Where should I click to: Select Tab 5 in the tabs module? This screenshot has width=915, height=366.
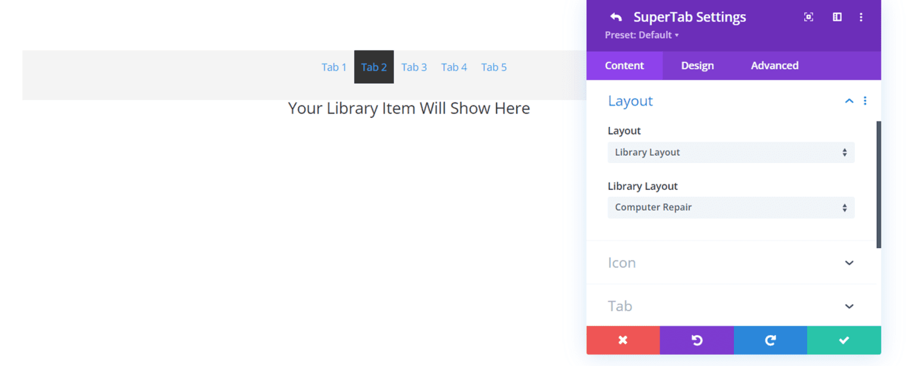(x=494, y=67)
